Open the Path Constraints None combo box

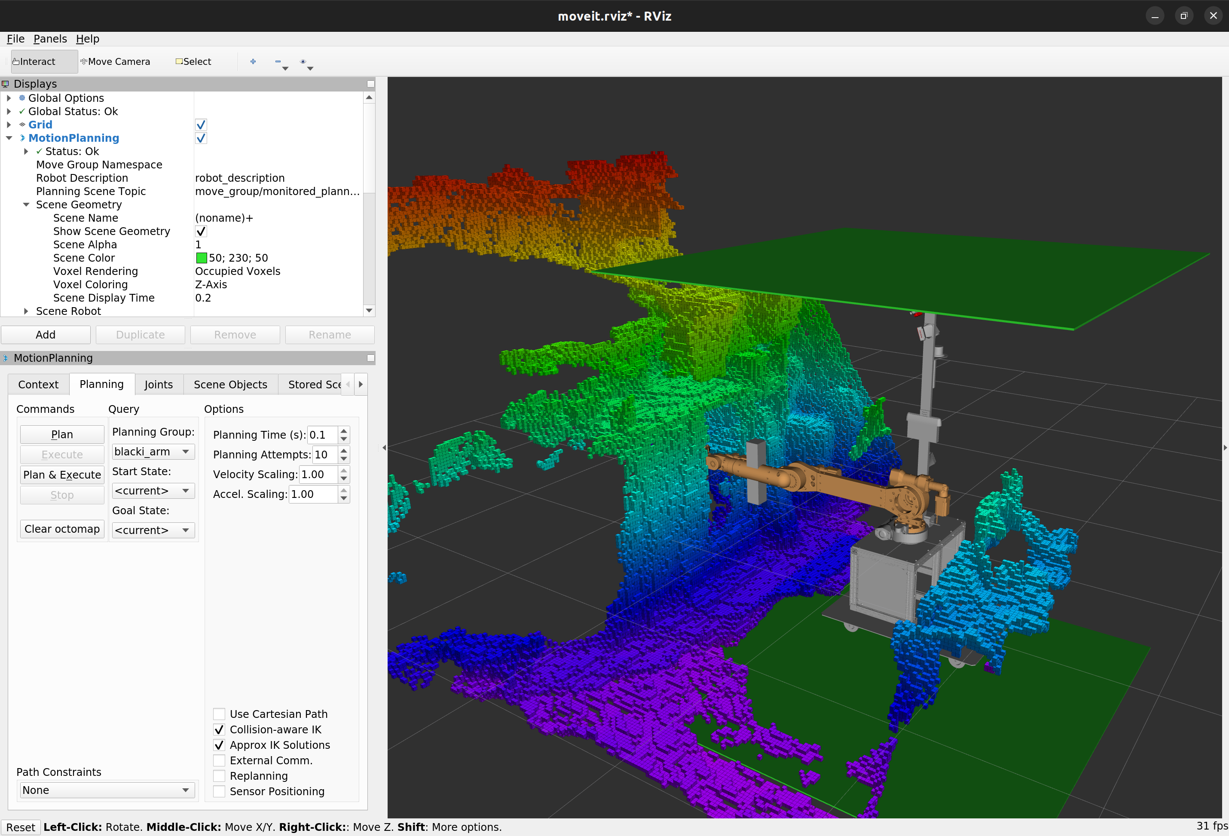[x=107, y=790]
